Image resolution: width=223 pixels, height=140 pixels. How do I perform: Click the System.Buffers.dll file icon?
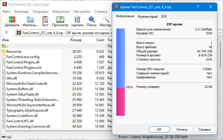pos(4,89)
